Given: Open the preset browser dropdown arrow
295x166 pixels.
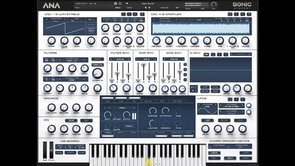Looking at the screenshot, I should click(127, 4).
